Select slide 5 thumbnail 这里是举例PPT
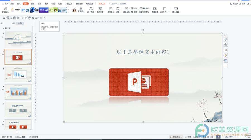The image size is (251, 140). (x=18, y=110)
